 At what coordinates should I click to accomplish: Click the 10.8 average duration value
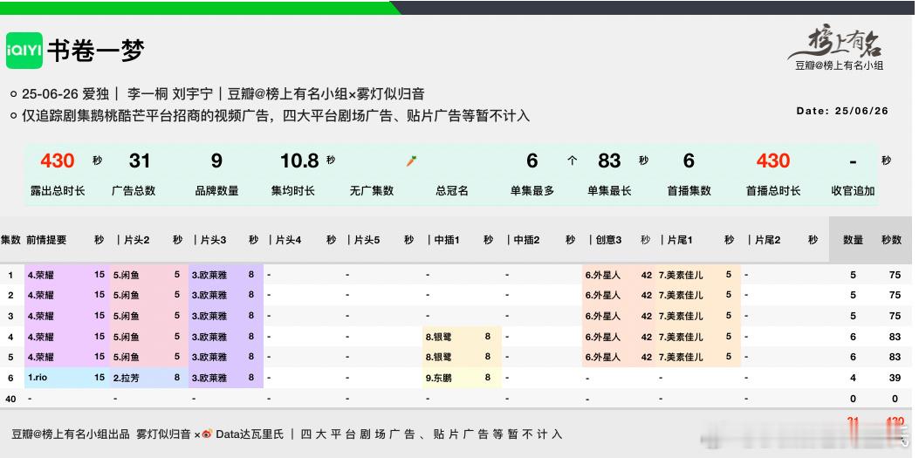pyautogui.click(x=299, y=161)
